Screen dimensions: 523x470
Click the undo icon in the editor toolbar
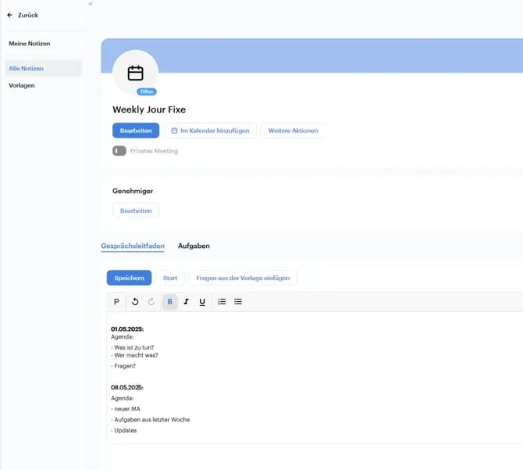tap(135, 302)
